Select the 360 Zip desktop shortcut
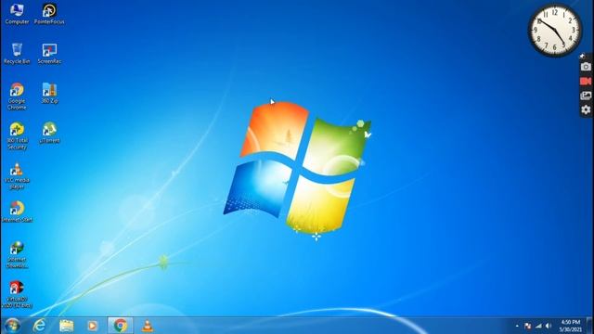594x334 pixels. click(x=49, y=93)
